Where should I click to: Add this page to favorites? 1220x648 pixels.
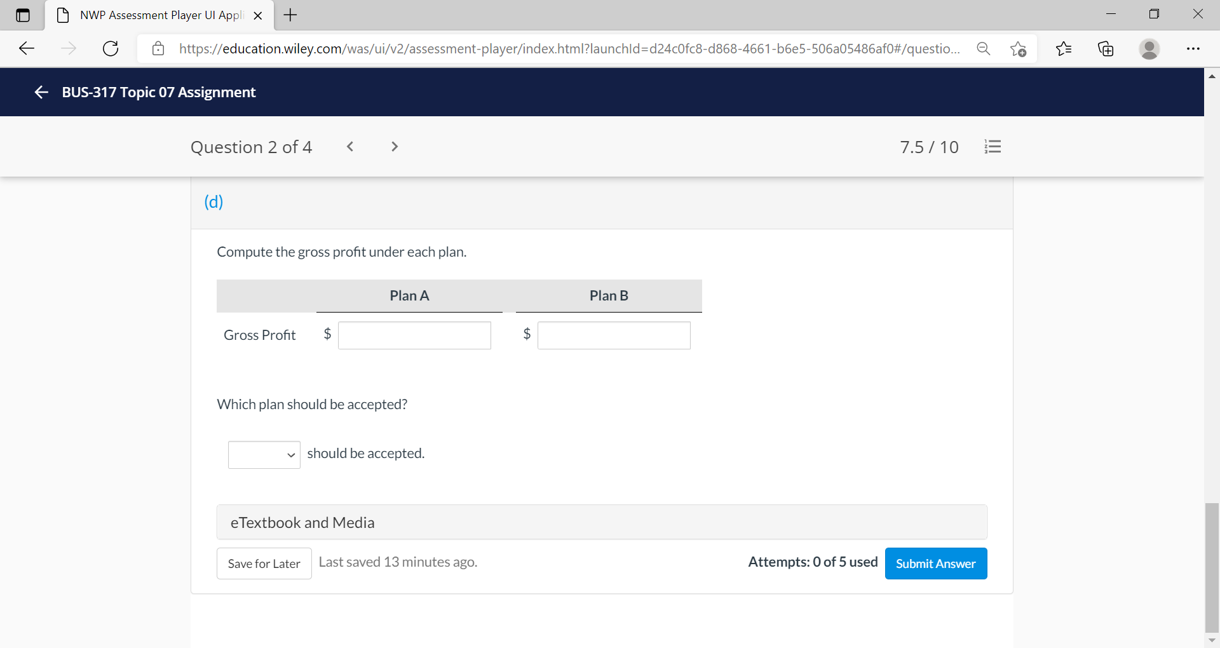pos(1018,49)
